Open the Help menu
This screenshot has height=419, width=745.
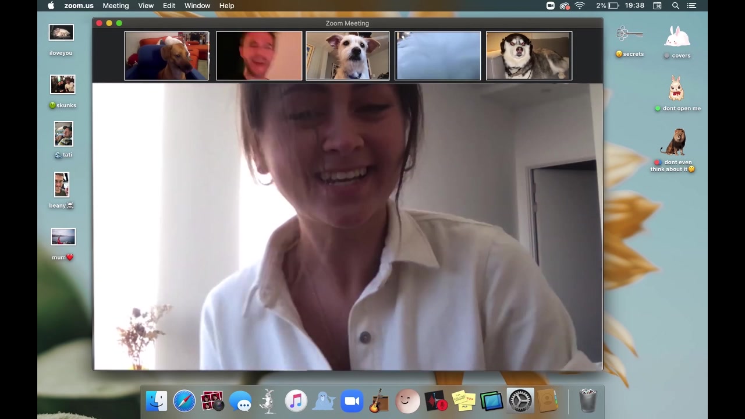227,6
